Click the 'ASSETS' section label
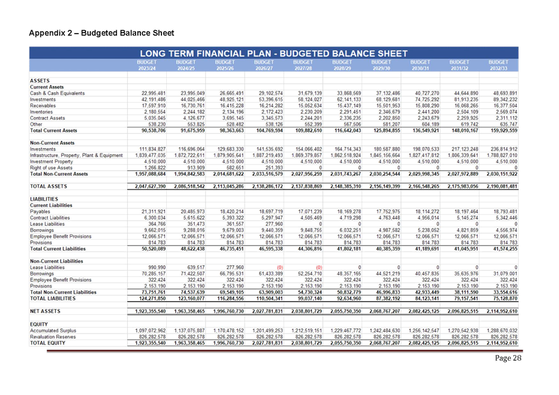This screenshot has width=559, height=395. 40,81
